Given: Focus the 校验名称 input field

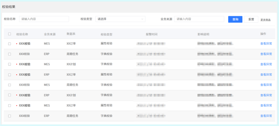Looking at the screenshot, I should (44, 19).
